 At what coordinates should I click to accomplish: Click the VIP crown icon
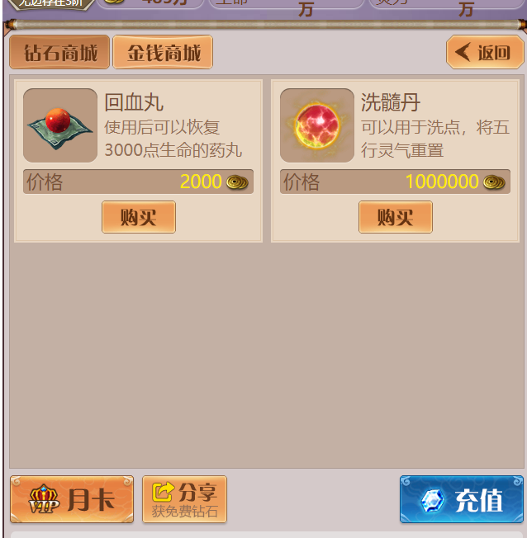coord(44,499)
